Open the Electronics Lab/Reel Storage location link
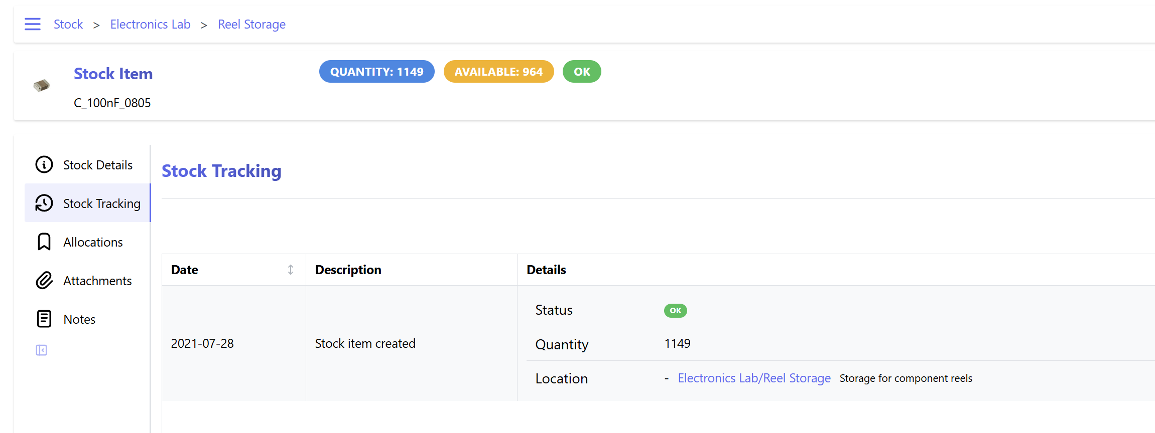The width and height of the screenshot is (1155, 433). (x=754, y=378)
